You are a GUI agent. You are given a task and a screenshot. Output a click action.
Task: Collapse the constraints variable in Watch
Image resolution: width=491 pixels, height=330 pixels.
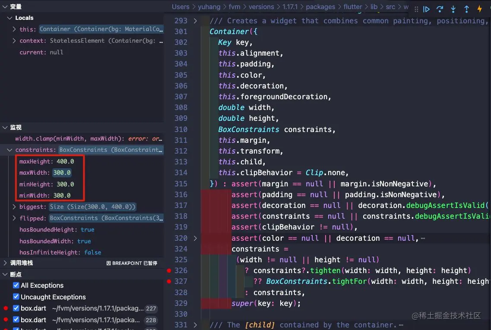click(10, 150)
